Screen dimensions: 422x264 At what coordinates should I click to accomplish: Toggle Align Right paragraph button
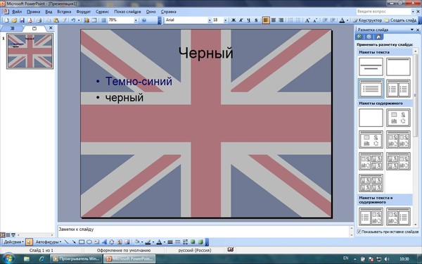[281, 20]
